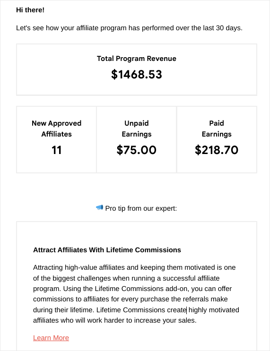The height and width of the screenshot is (351, 270).
Task: Click the Hi there! greeting text
Action: 30,10
